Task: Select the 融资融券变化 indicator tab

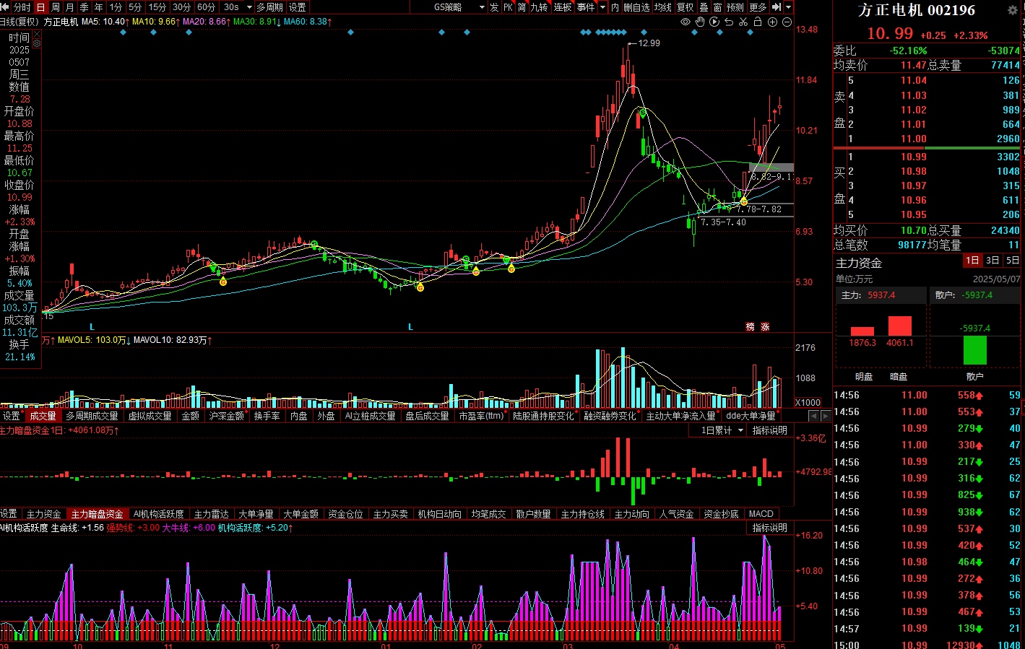Action: 610,416
